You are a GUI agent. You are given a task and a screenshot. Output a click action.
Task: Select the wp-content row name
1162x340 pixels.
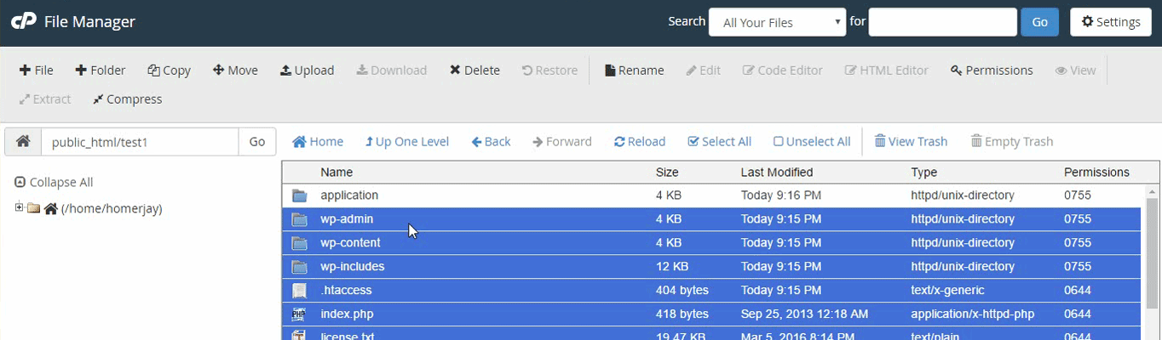350,243
